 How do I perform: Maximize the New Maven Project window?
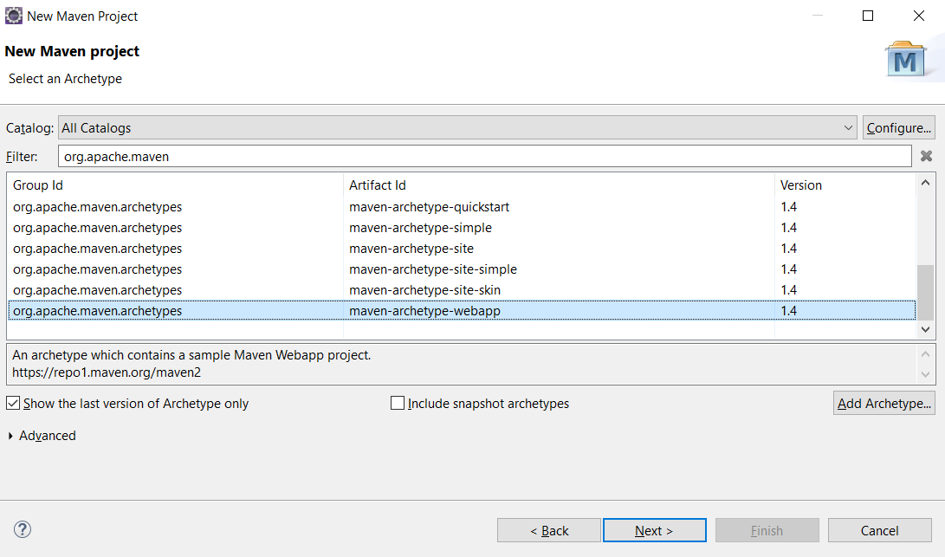[868, 16]
